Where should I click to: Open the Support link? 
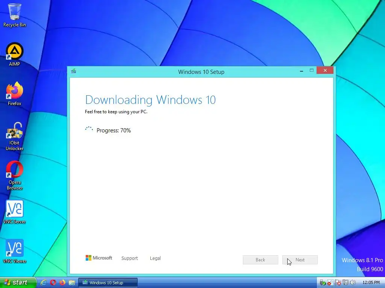point(130,258)
